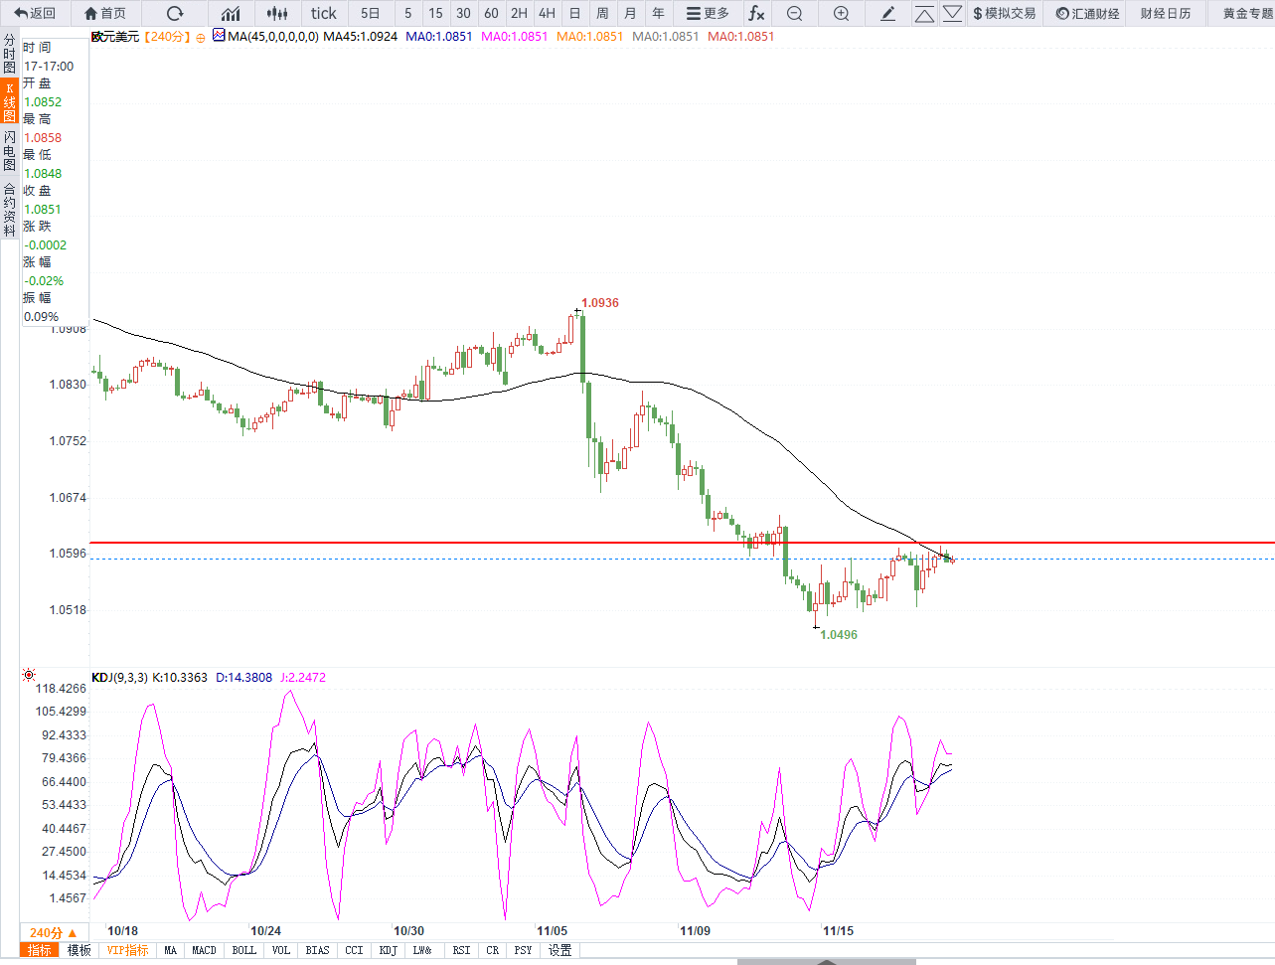
Task: Select the 2H timeframe
Action: 519,13
